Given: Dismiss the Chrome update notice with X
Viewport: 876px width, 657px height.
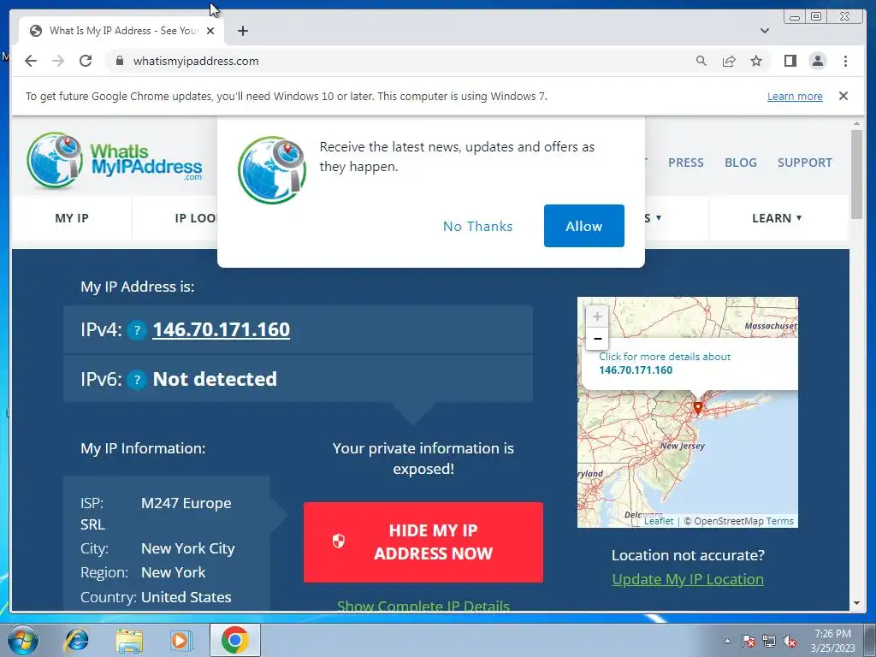Looking at the screenshot, I should [843, 96].
